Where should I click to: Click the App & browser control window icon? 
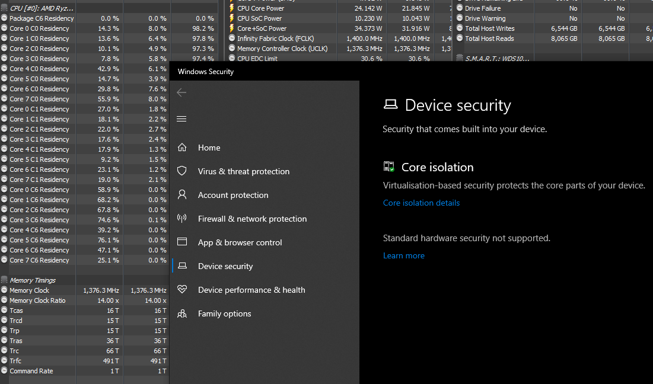(182, 242)
